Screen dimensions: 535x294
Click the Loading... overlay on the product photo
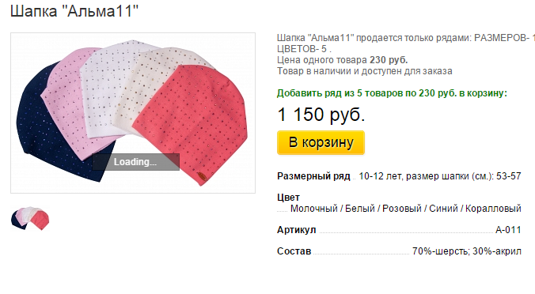pyautogui.click(x=135, y=162)
